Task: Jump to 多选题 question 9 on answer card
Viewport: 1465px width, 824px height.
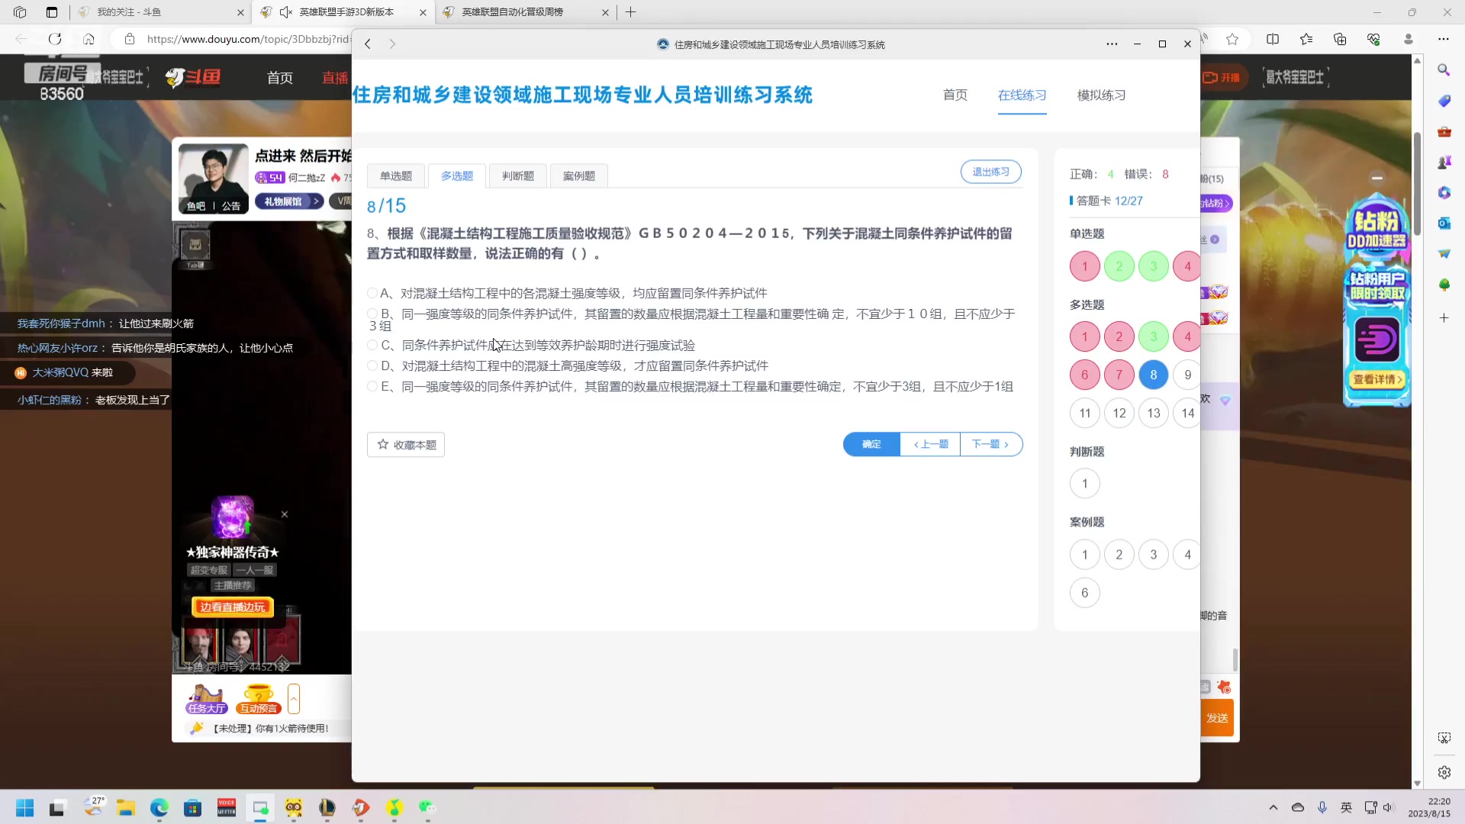Action: coord(1187,375)
